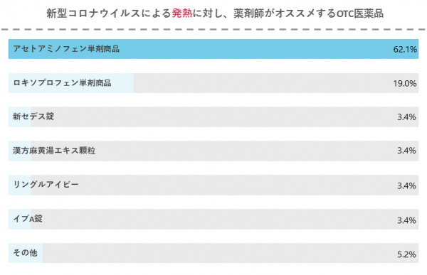This screenshot has height=275, width=427.
Task: Click the dashed divider line under title
Action: pos(213,29)
